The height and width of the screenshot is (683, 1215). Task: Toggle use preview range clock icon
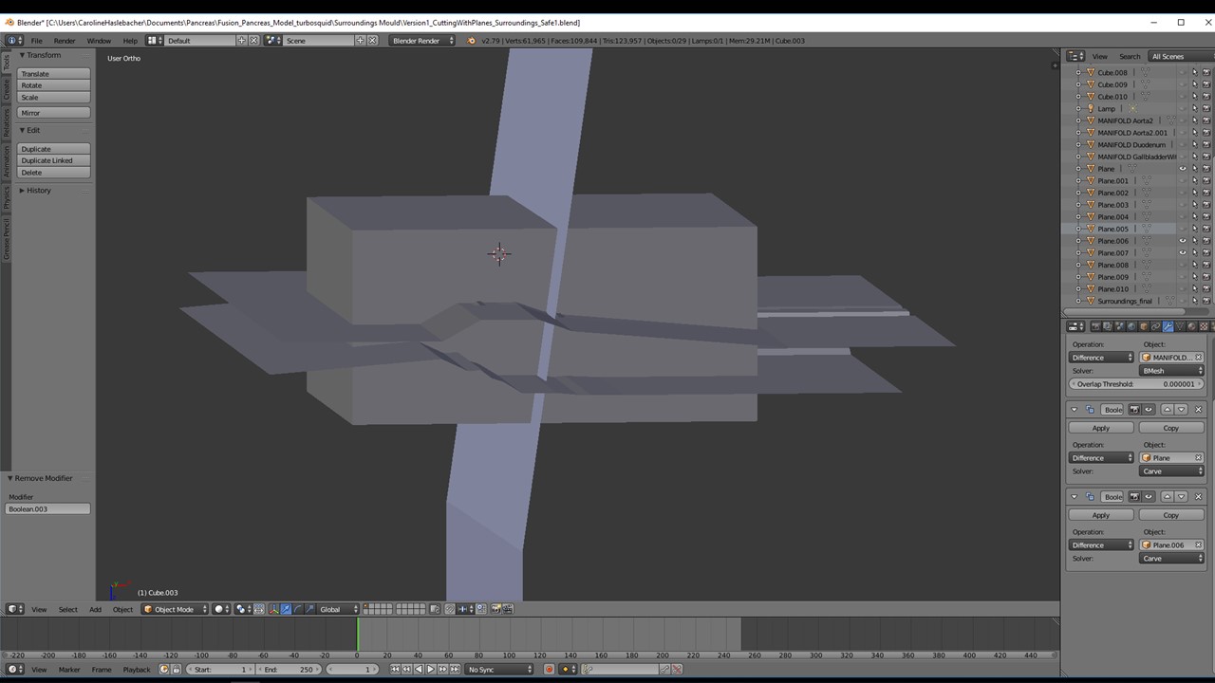click(163, 669)
